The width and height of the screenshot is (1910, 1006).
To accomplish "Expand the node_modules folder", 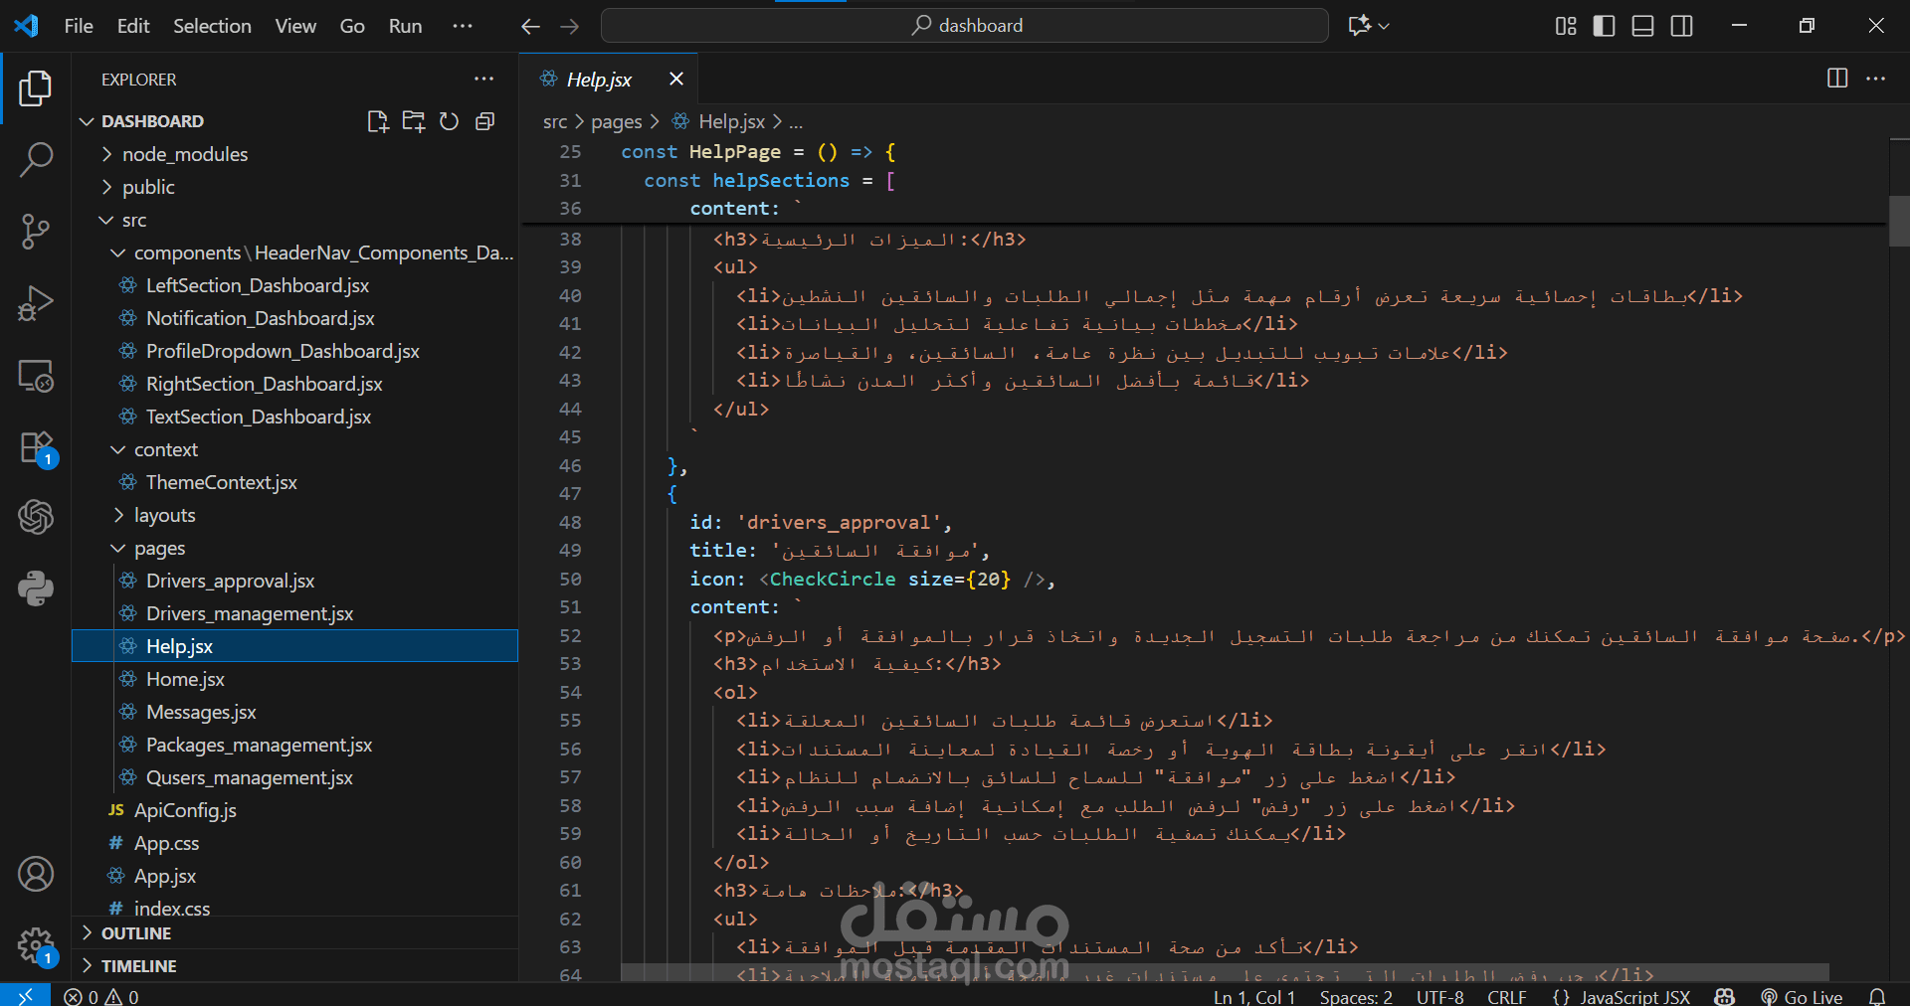I will 185,154.
